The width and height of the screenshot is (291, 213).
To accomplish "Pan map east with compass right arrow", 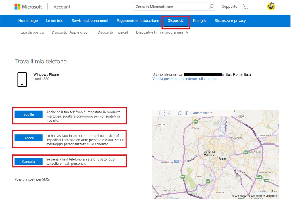I will pyautogui.click(x=168, y=113).
